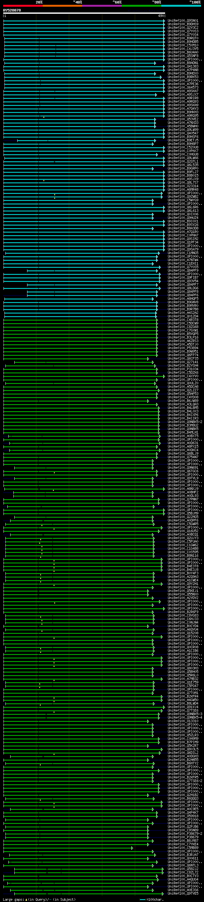Select the UniRef100_Q8LDG6 label
204x902 pixels.
click(x=183, y=288)
